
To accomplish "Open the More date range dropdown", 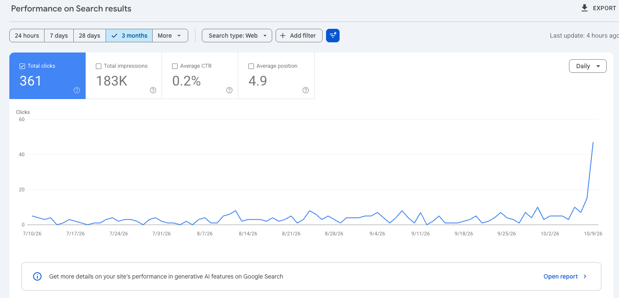I will [x=170, y=36].
